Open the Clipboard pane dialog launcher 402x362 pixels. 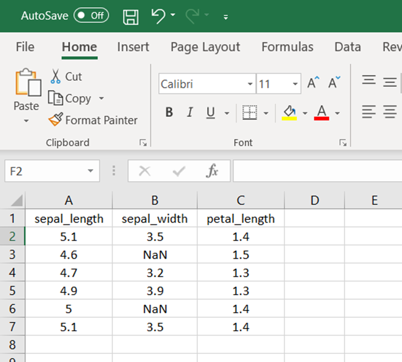(143, 142)
